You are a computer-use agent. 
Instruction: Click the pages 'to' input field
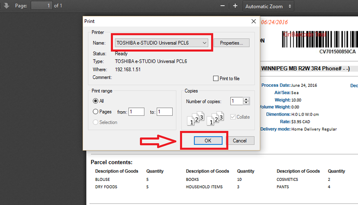click(164, 112)
